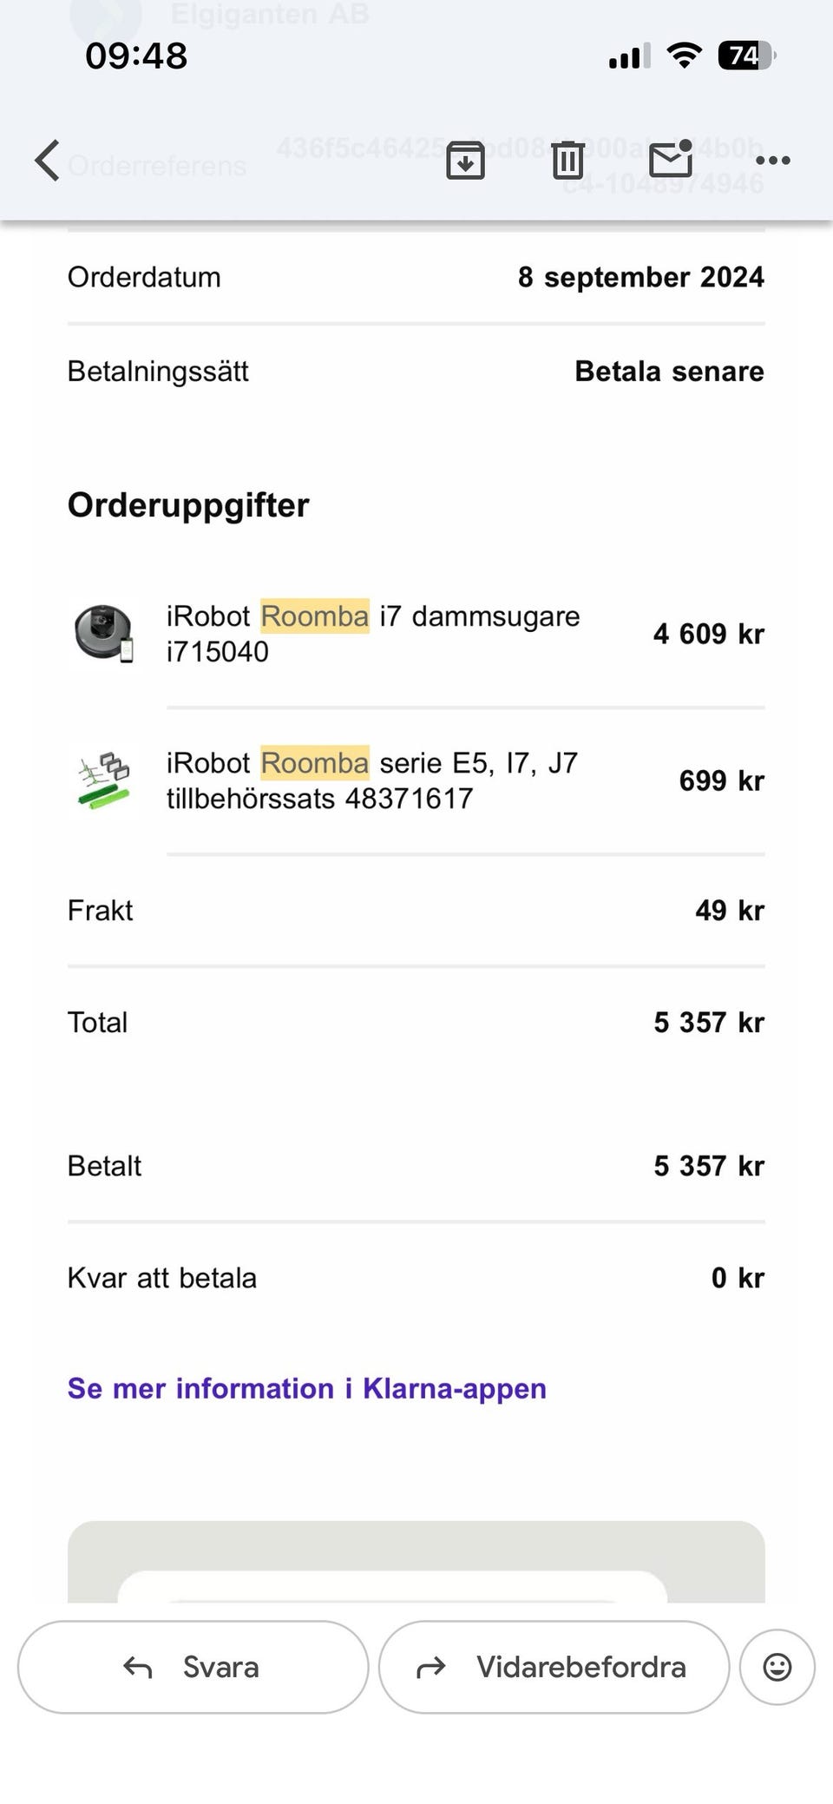Open "Se mer information i Klarna-appen" link
Screen dimensions: 833x1804
[x=307, y=1388]
